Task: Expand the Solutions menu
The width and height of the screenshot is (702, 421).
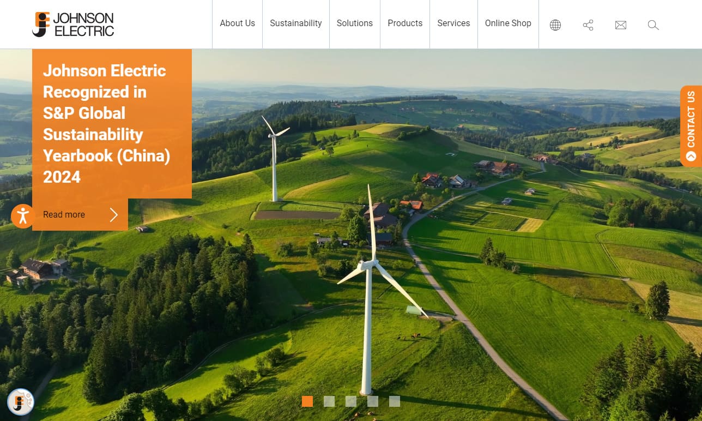Action: (354, 23)
